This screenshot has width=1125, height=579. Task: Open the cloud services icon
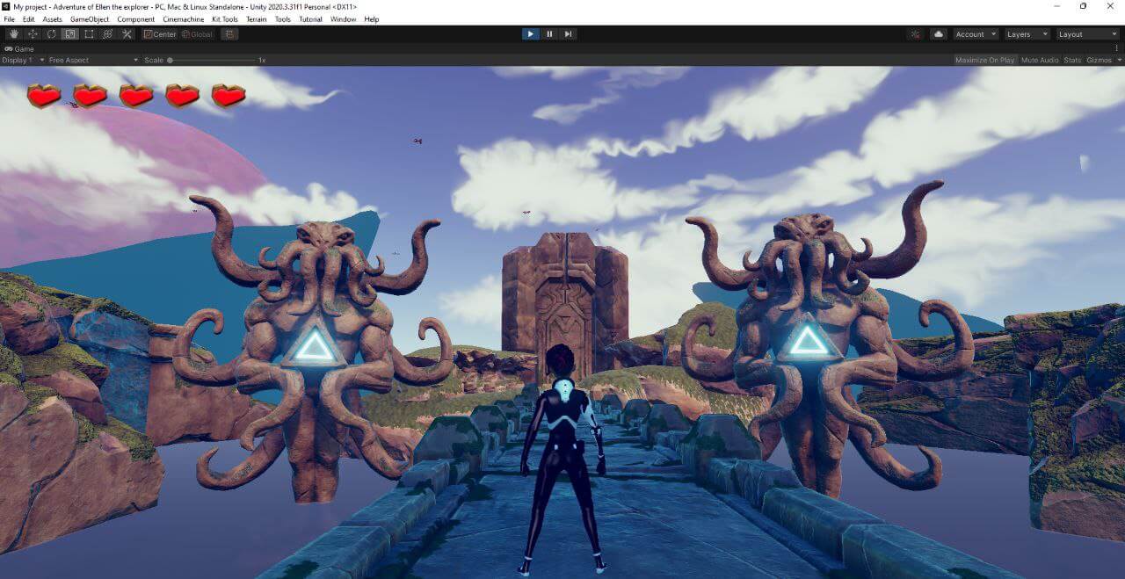[x=939, y=34]
